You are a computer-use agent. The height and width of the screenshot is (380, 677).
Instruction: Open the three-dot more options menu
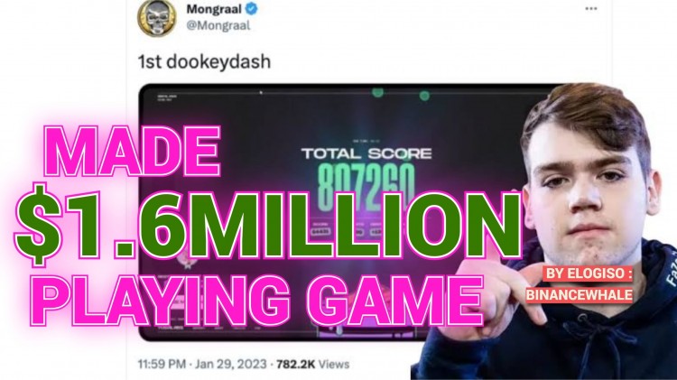[x=591, y=8]
